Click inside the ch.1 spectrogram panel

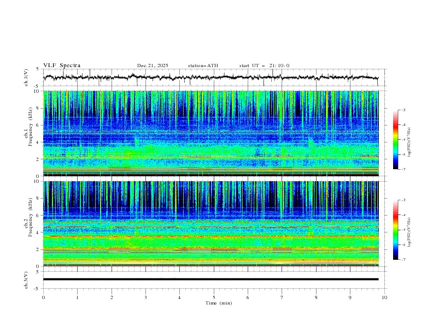(210, 133)
